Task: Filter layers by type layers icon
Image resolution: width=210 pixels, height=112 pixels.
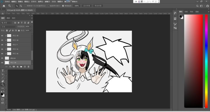Action: tap(22, 23)
